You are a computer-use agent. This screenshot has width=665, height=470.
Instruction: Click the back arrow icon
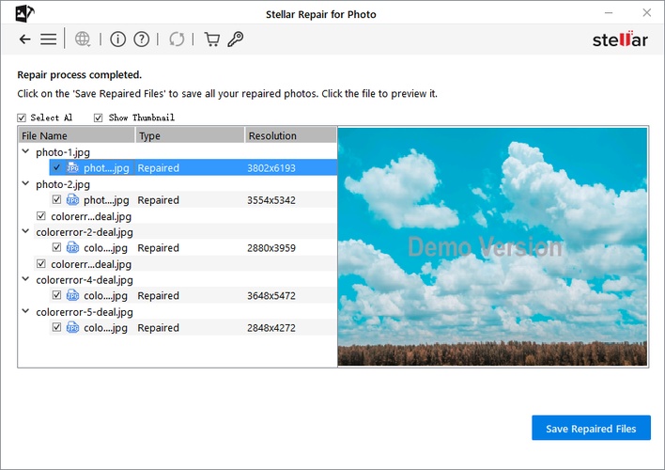point(25,39)
